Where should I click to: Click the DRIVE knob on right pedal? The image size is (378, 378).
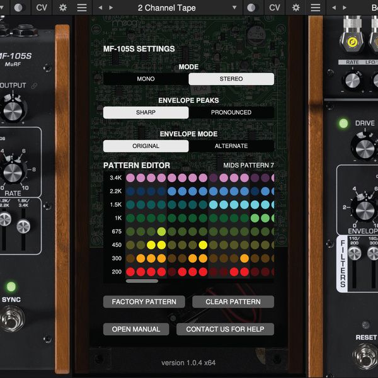click(x=365, y=149)
